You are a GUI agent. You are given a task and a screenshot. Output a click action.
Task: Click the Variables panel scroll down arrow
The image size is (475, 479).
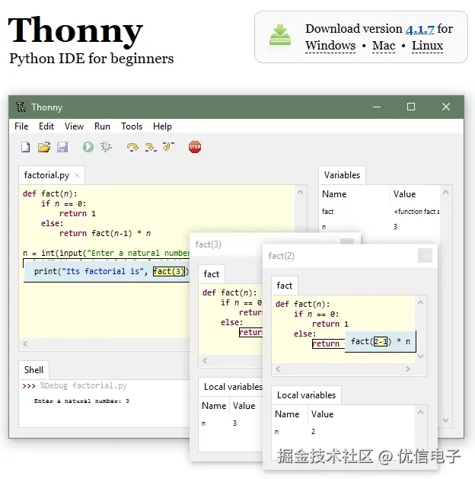click(445, 420)
